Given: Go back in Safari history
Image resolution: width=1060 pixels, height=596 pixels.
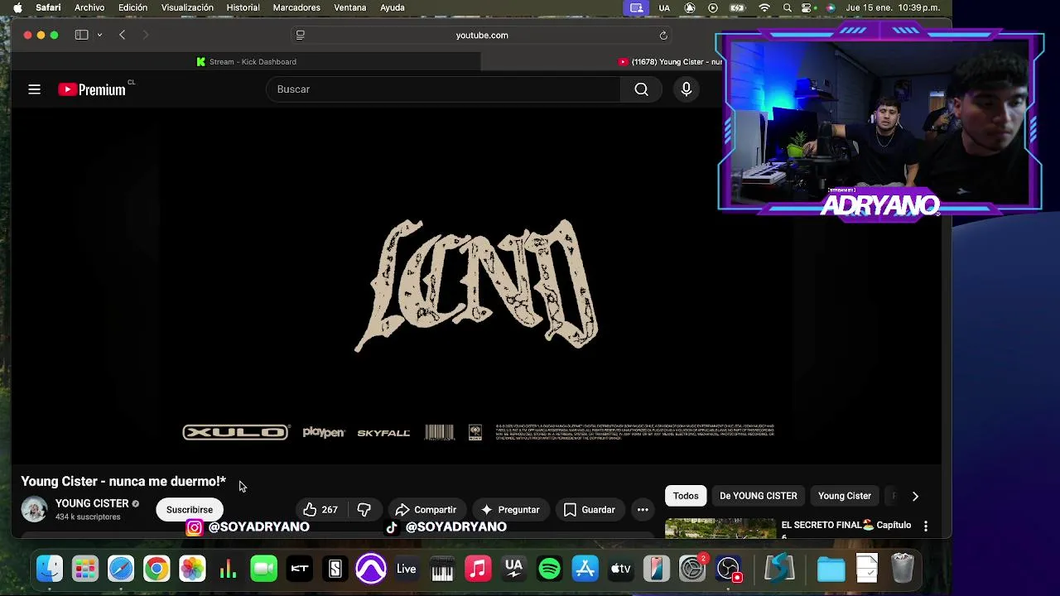Looking at the screenshot, I should coord(123,35).
